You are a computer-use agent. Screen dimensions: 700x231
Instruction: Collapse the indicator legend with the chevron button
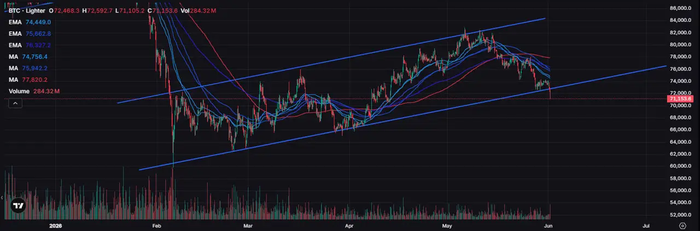pyautogui.click(x=15, y=103)
